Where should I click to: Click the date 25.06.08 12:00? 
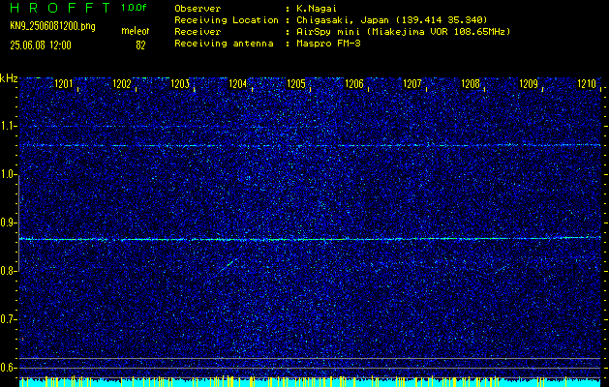[41, 45]
